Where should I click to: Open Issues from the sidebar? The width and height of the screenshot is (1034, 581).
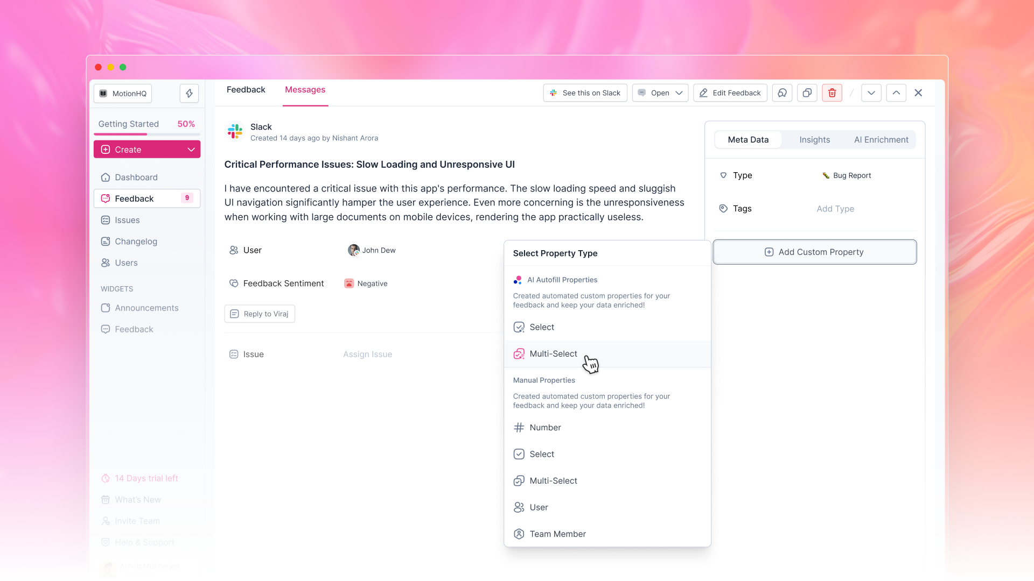[x=127, y=220]
